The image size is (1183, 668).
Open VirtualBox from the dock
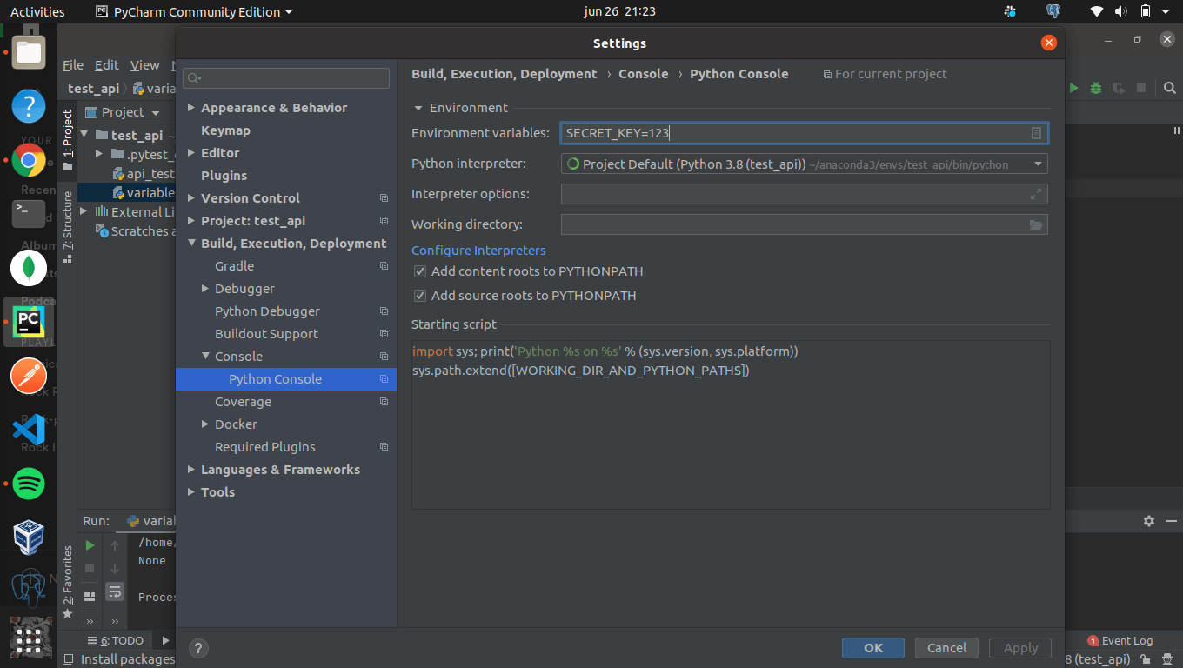point(29,537)
